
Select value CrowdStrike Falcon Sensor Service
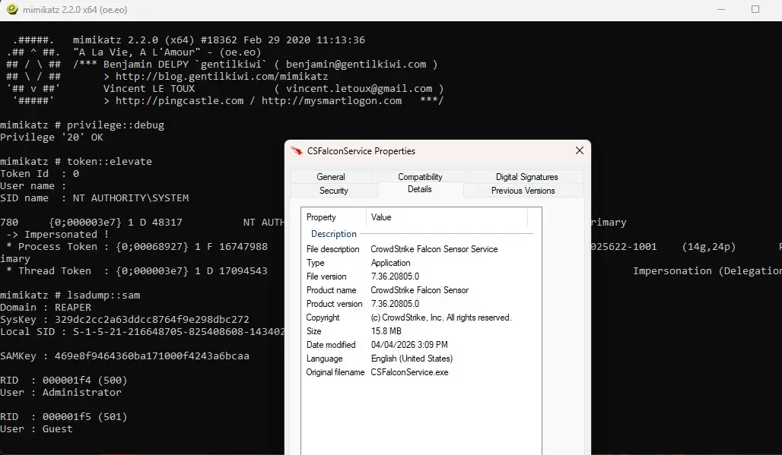click(434, 249)
